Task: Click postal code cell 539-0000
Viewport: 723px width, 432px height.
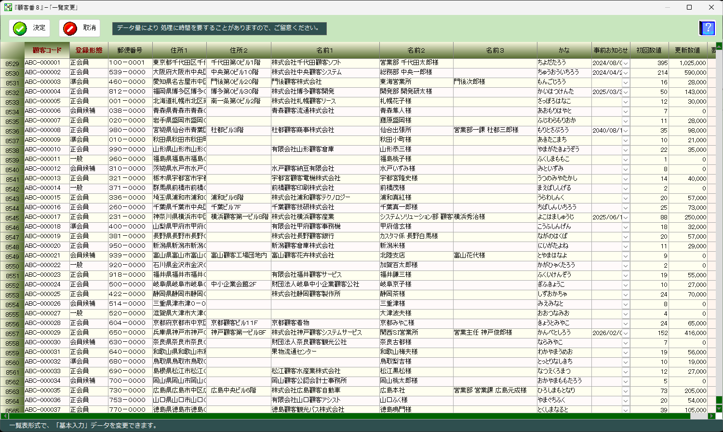Action: point(130,72)
